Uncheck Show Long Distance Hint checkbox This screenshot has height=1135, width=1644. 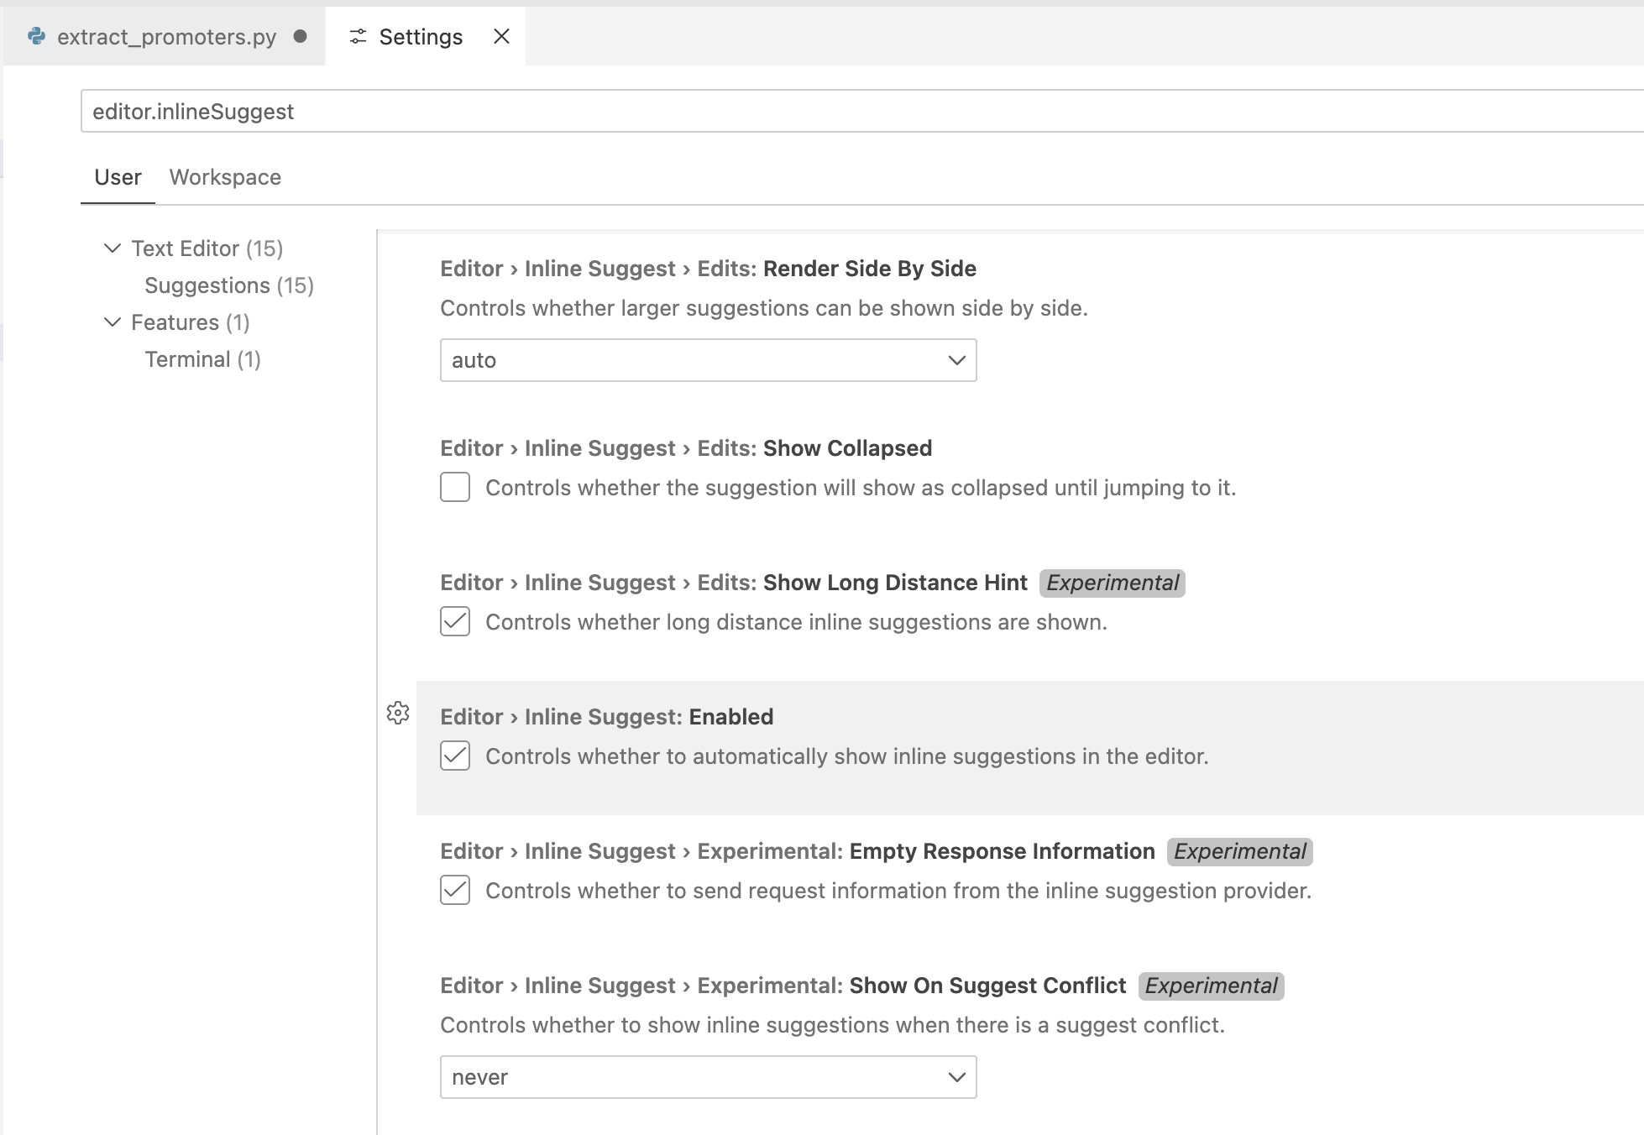[455, 621]
